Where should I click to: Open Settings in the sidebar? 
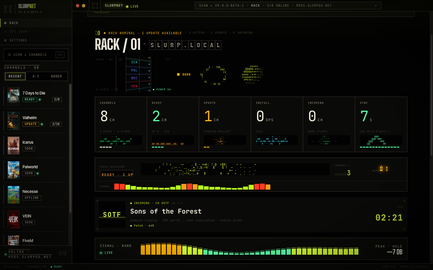click(36, 40)
